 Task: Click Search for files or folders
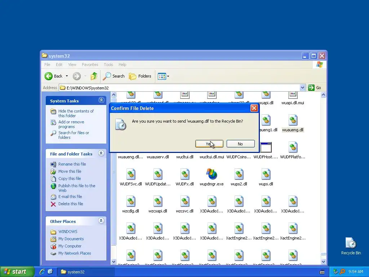point(74,135)
